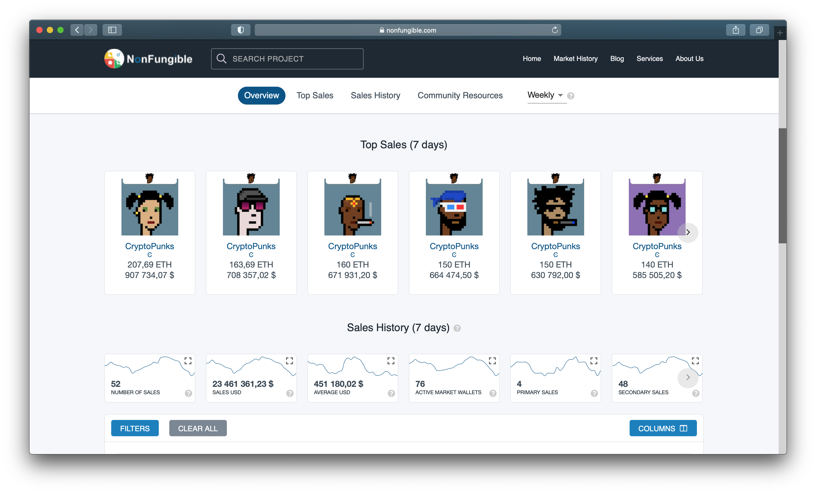The image size is (816, 493).
Task: Click help icon next to Weekly
Action: click(571, 96)
